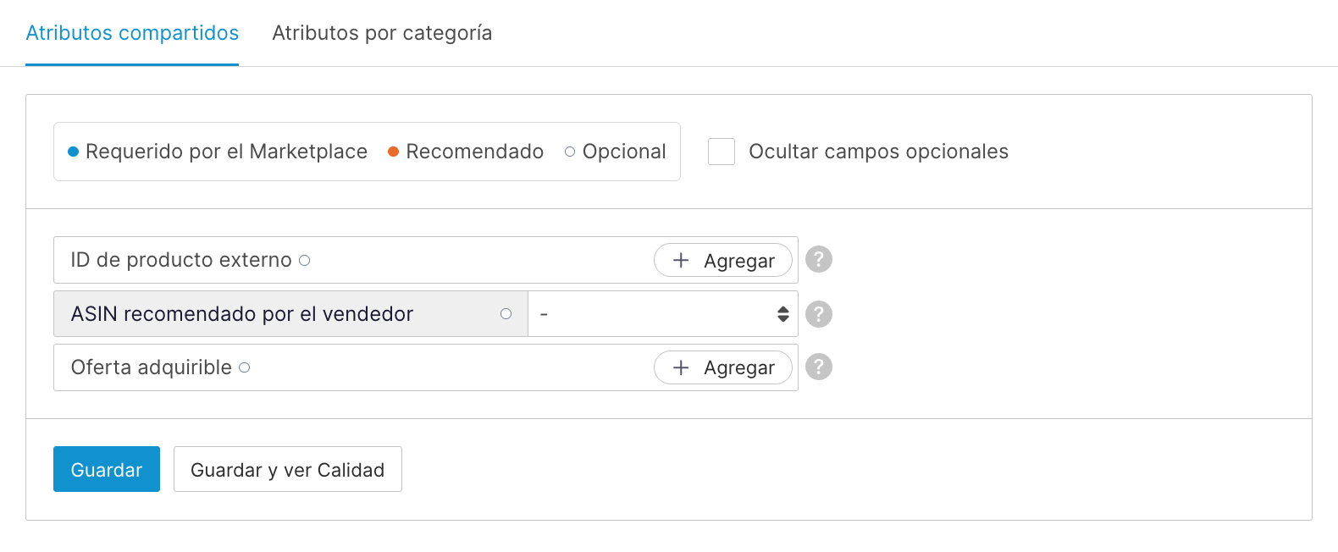Click the blue Guardar button
Viewport: 1338px width, 552px height.
[x=107, y=469]
